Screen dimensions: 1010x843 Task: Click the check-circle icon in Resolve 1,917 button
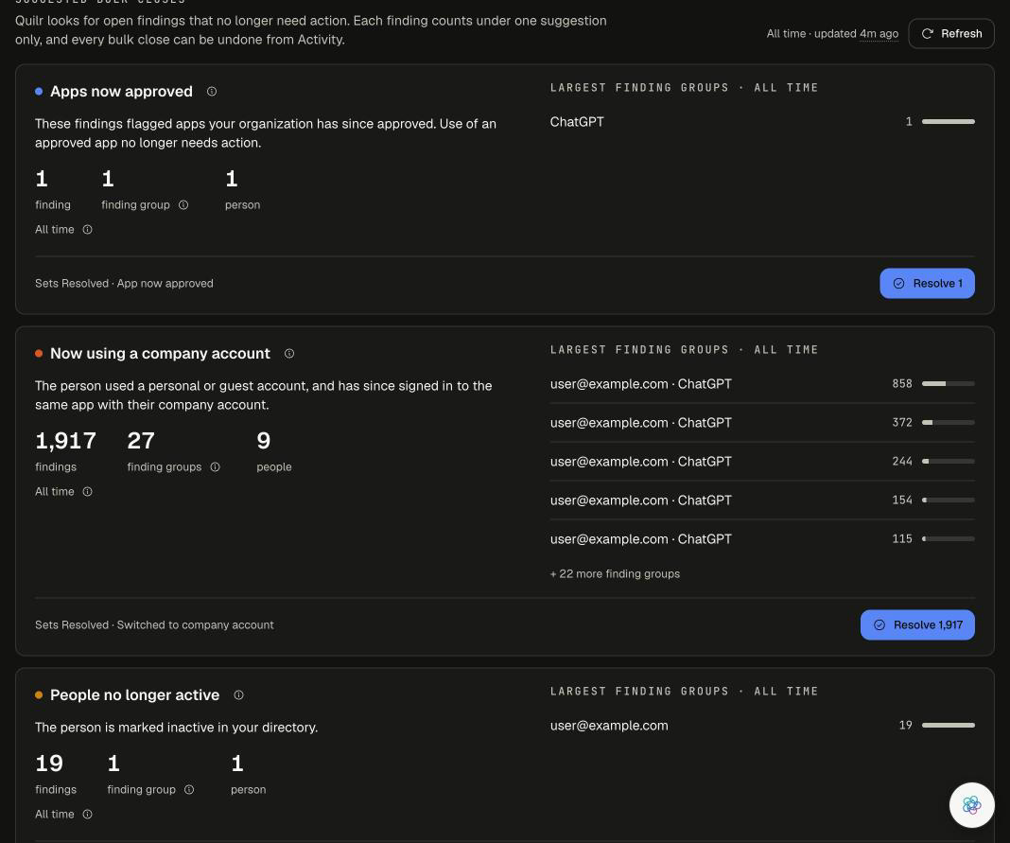coord(879,625)
